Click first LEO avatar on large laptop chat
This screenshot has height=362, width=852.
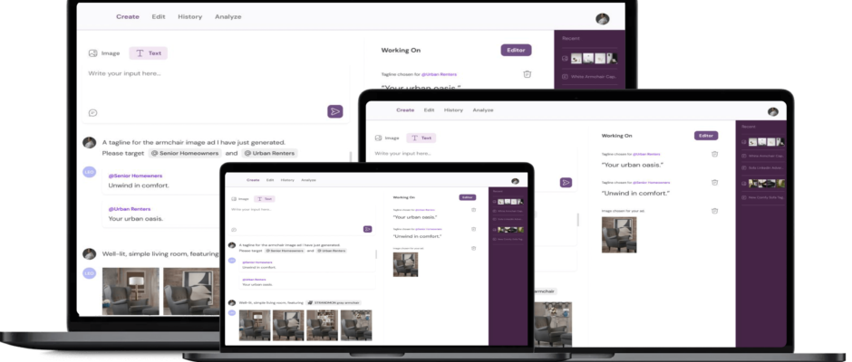(89, 172)
